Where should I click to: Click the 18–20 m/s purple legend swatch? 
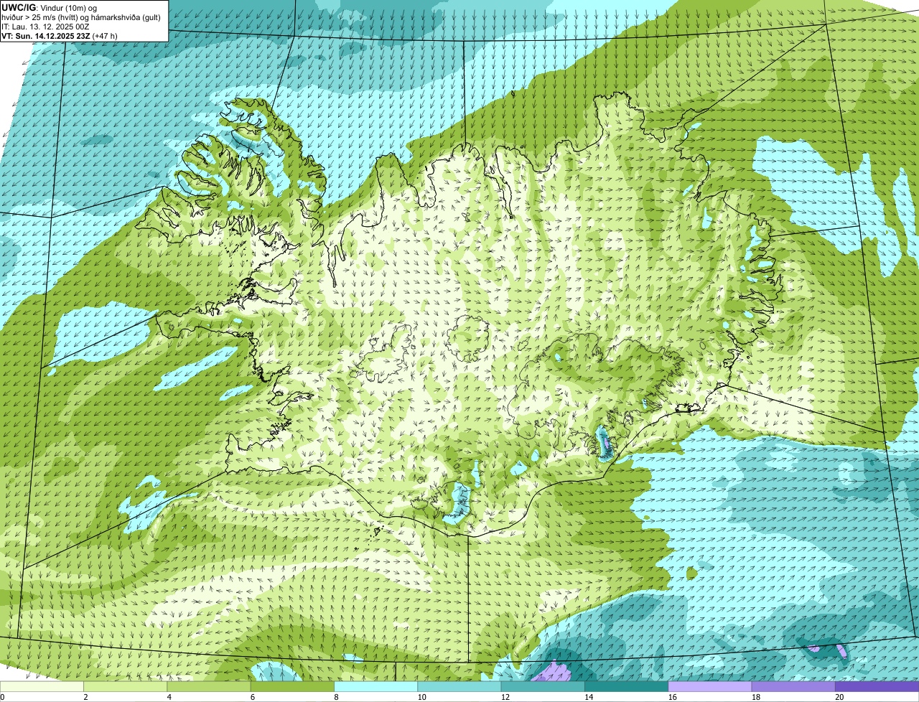[793, 687]
